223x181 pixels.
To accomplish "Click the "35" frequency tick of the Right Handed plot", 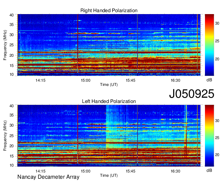I will [x=11, y=25].
